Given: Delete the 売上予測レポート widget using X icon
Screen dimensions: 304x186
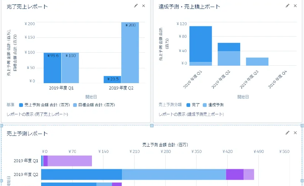Looking at the screenshot, I should (295, 133).
